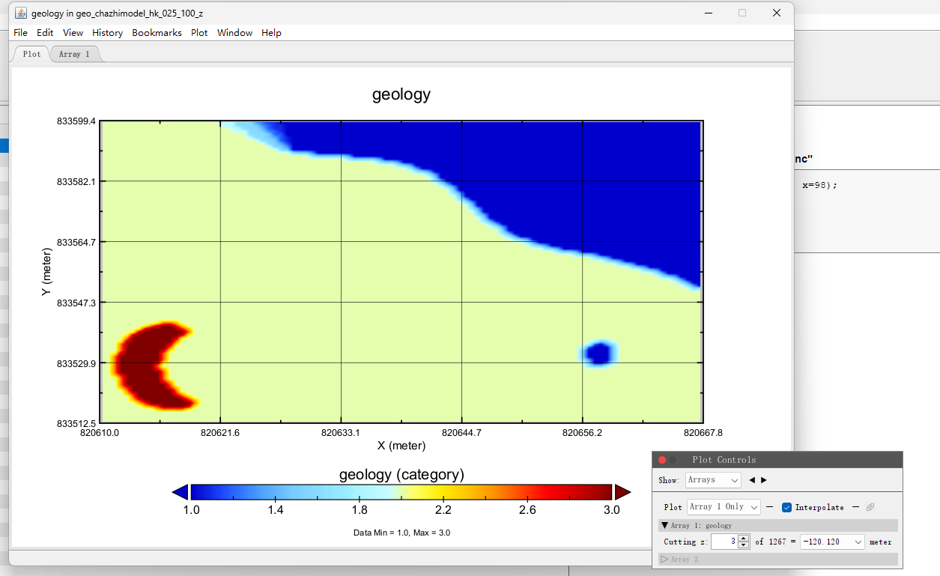Open the Show Arrays dropdown
Screen dimensions: 940x576
[713, 480]
